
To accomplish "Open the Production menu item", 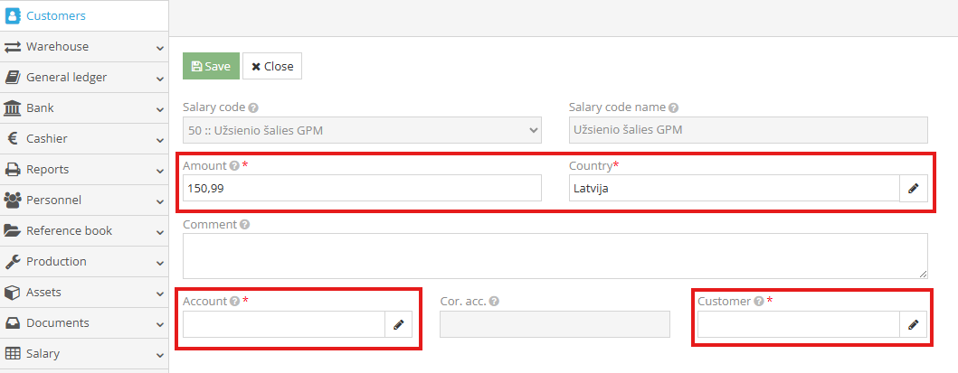I will tap(84, 262).
